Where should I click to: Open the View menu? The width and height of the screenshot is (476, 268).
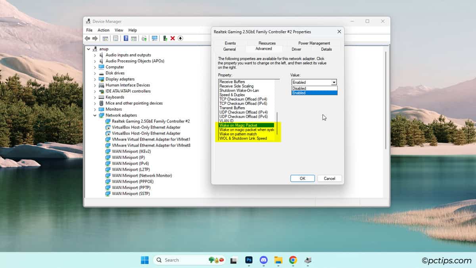(119, 30)
